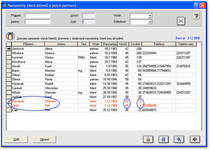
Task: Click the grey X clear filter button
Action: point(182,21)
